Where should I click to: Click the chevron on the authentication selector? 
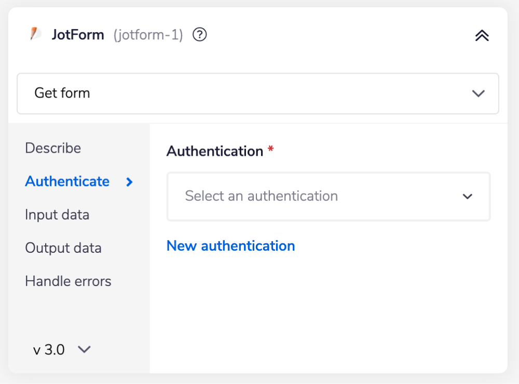pos(467,197)
